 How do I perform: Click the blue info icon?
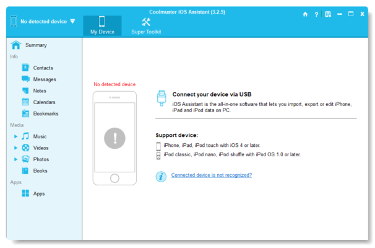click(x=161, y=177)
